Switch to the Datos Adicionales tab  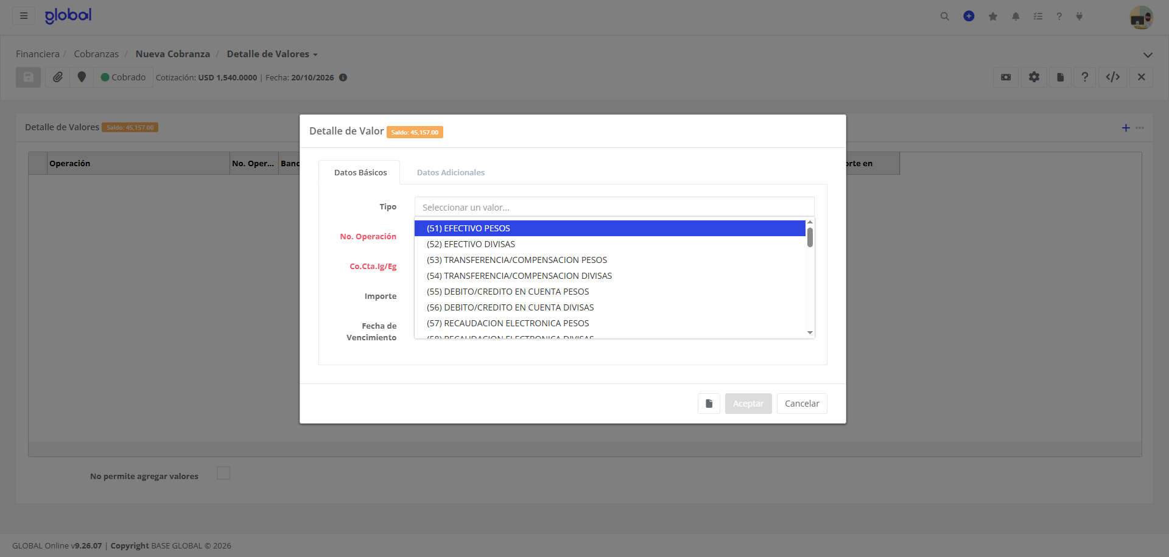click(451, 172)
